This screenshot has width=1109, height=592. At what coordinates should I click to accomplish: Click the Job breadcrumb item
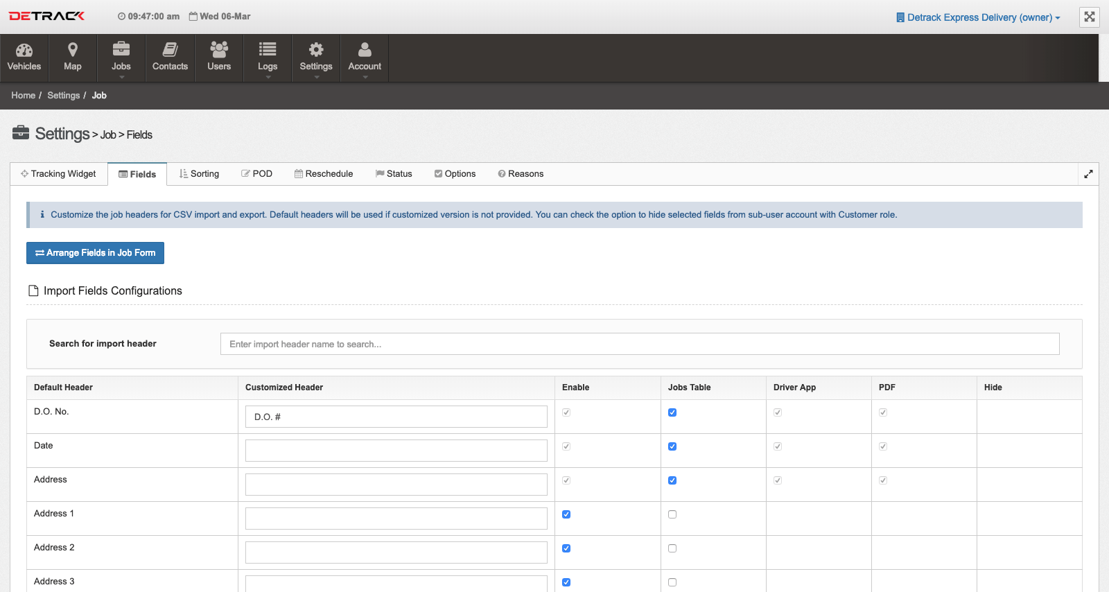click(99, 96)
